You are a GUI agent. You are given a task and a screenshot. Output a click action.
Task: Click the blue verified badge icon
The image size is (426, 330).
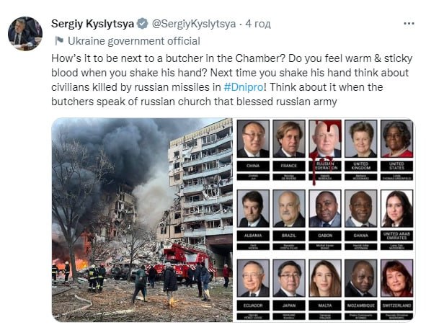[142, 24]
